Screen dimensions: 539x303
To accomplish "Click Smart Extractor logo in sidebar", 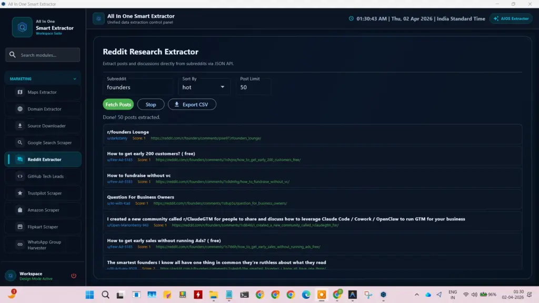I will (x=22, y=27).
